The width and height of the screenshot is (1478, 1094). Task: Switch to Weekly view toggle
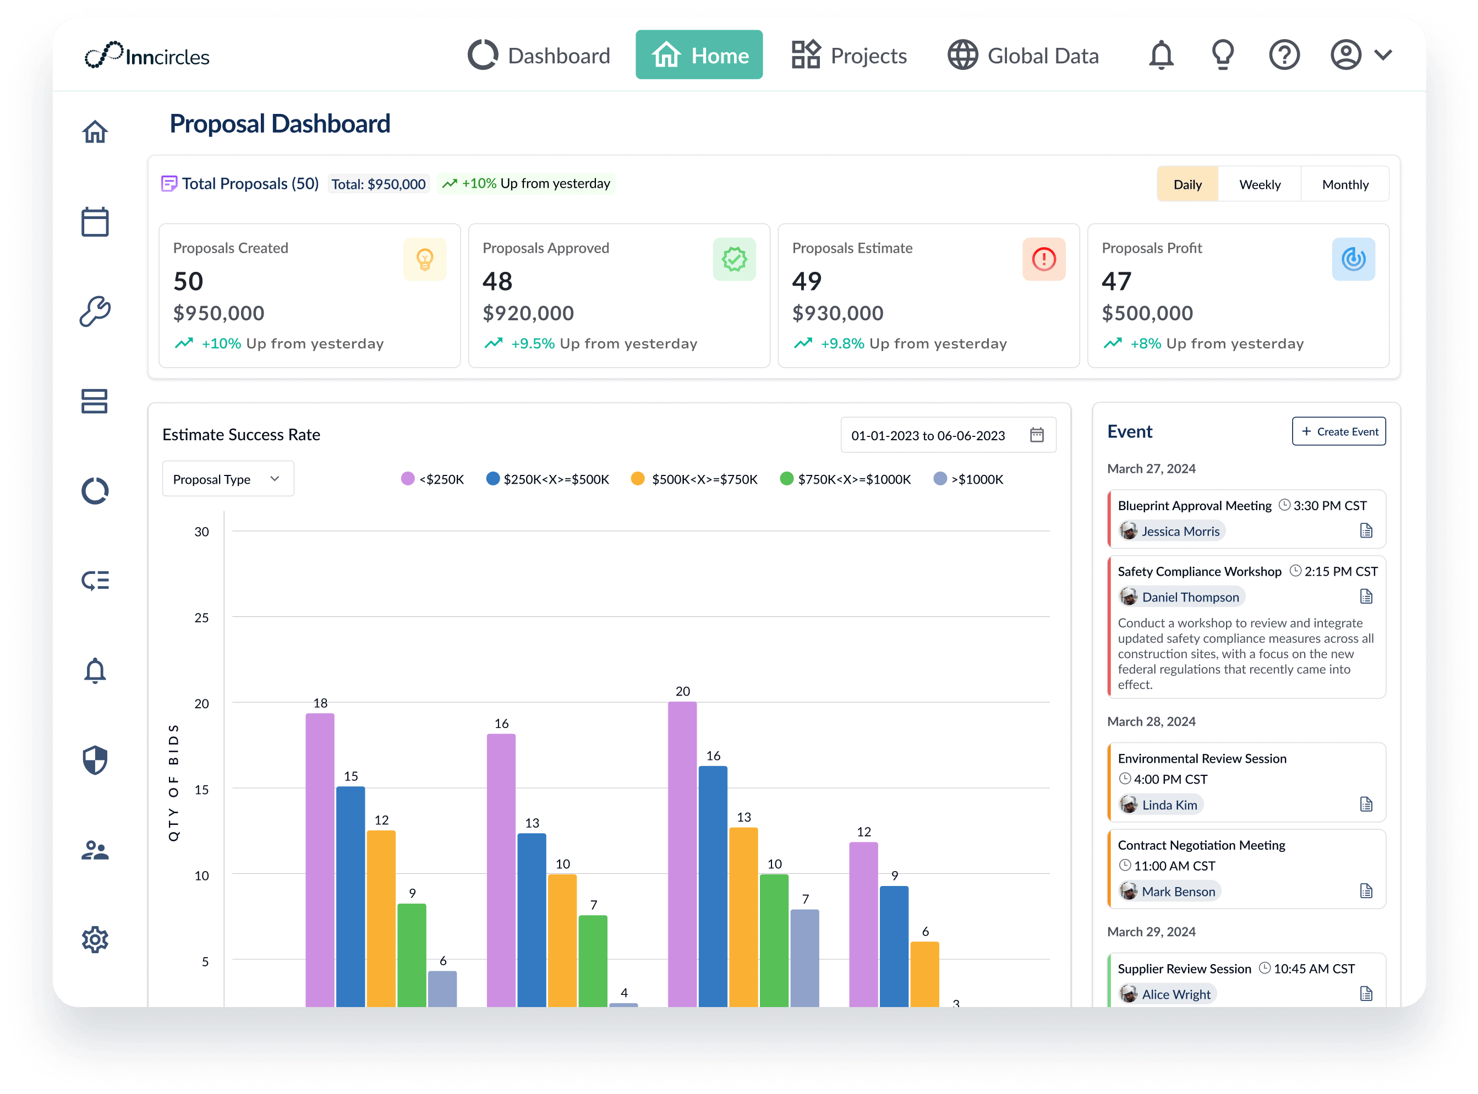coord(1260,185)
